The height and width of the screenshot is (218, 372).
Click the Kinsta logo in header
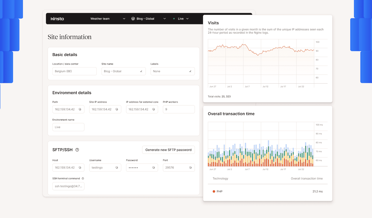[57, 19]
